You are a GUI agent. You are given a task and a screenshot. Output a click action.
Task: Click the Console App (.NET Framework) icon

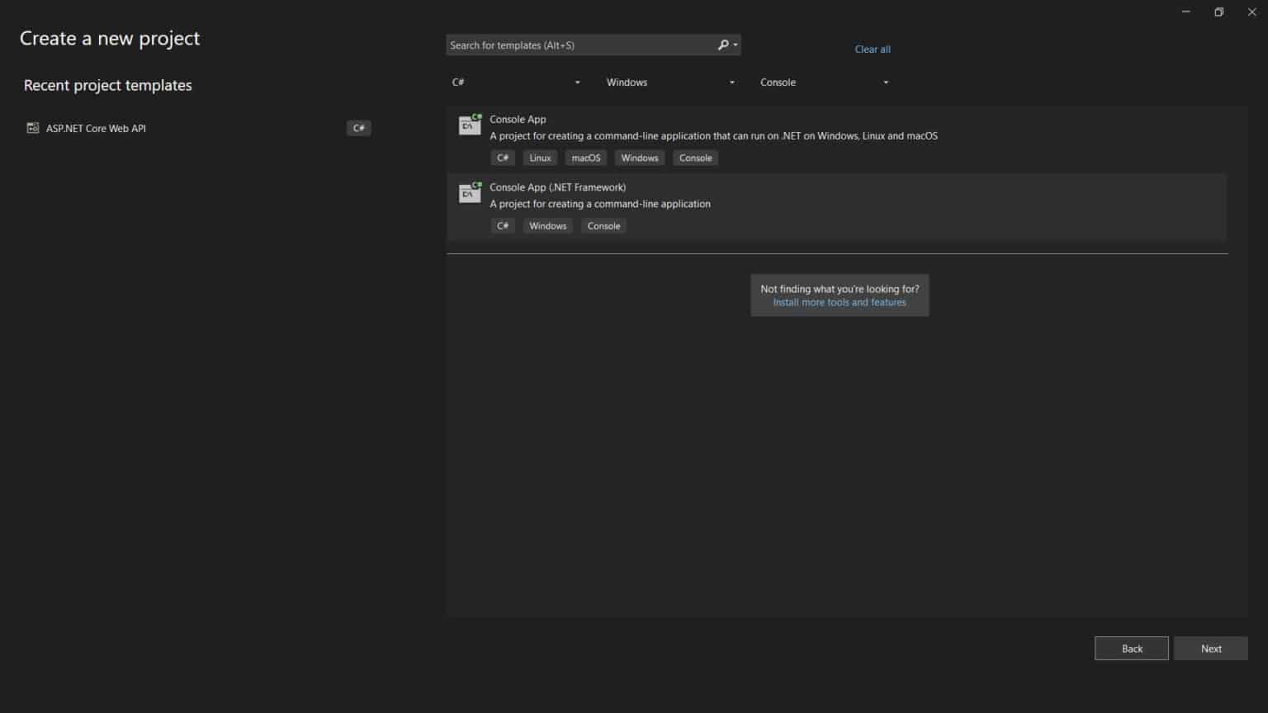click(x=470, y=192)
